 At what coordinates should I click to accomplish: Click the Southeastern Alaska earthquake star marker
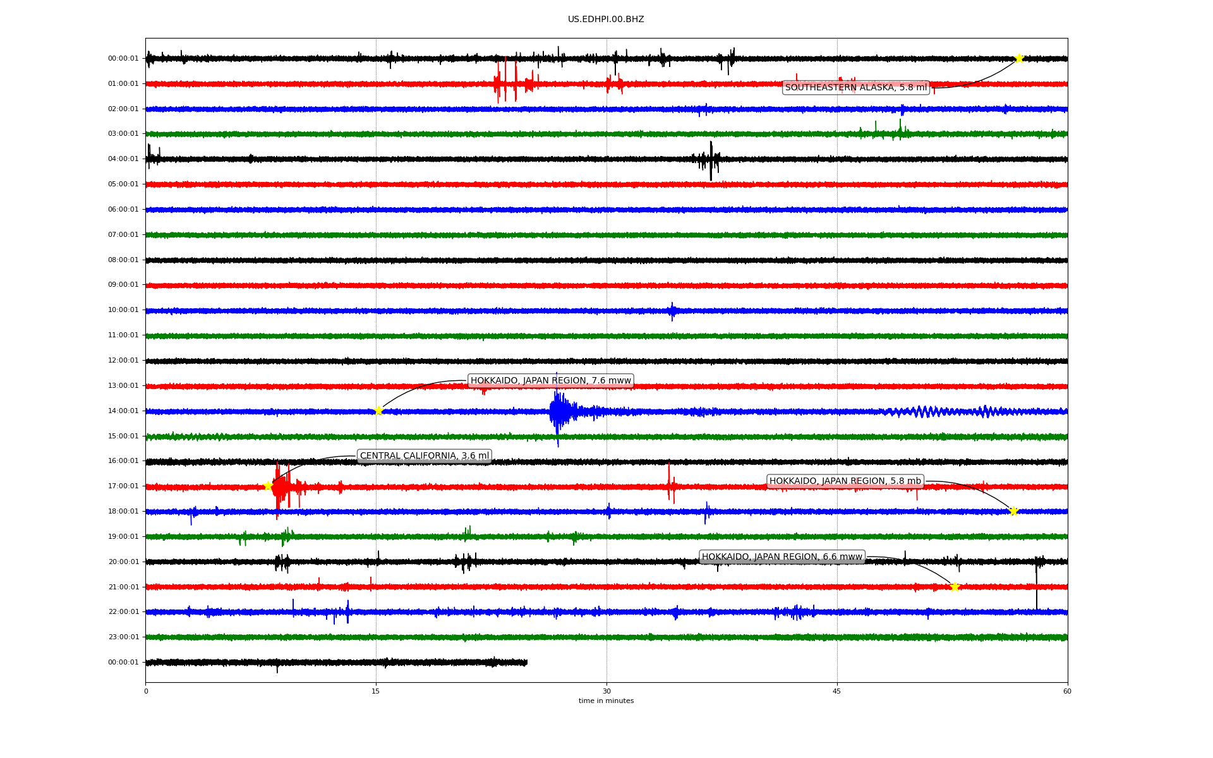pos(1019,58)
